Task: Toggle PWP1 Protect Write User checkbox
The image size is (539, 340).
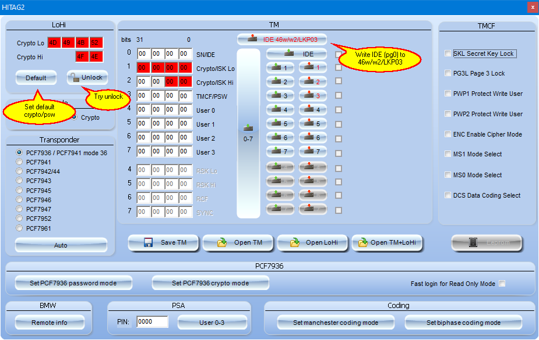Action: pos(448,93)
